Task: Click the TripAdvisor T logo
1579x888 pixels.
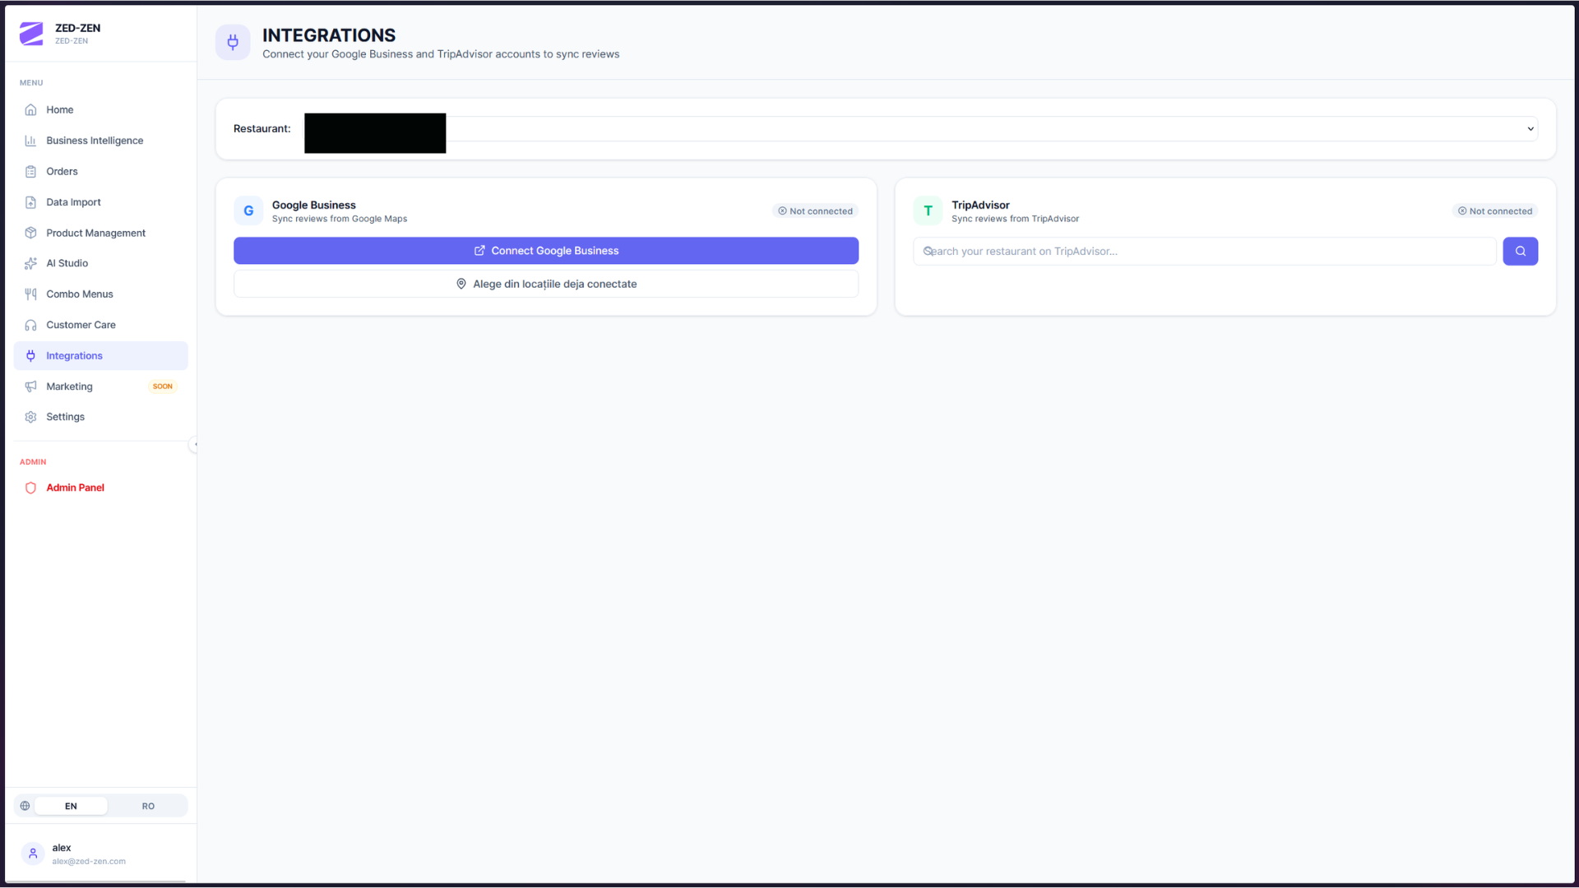Action: pyautogui.click(x=928, y=210)
